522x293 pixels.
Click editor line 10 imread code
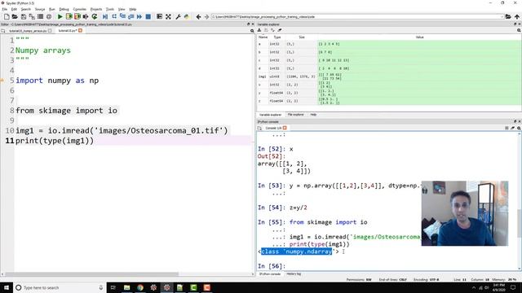click(x=122, y=130)
